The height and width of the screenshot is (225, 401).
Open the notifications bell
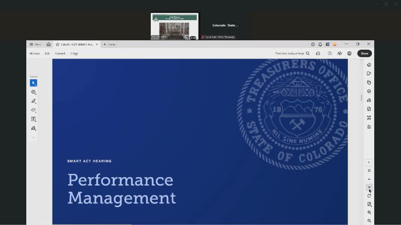(x=320, y=45)
